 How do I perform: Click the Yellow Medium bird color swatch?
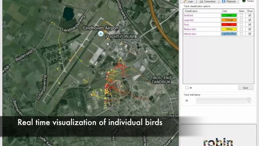coord(229,29)
